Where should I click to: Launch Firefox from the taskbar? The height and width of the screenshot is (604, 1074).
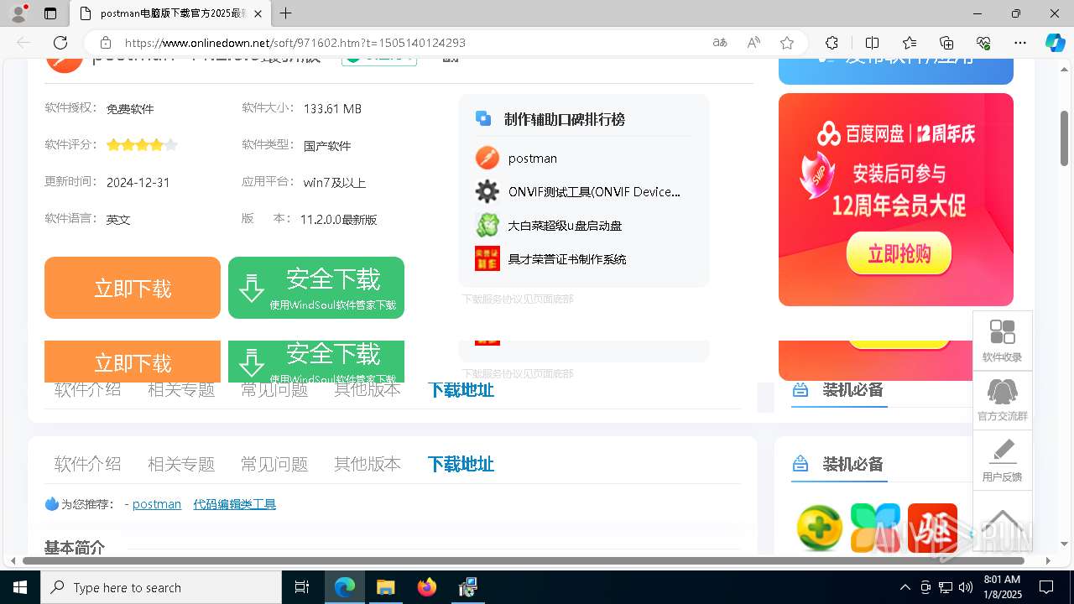pyautogui.click(x=427, y=587)
